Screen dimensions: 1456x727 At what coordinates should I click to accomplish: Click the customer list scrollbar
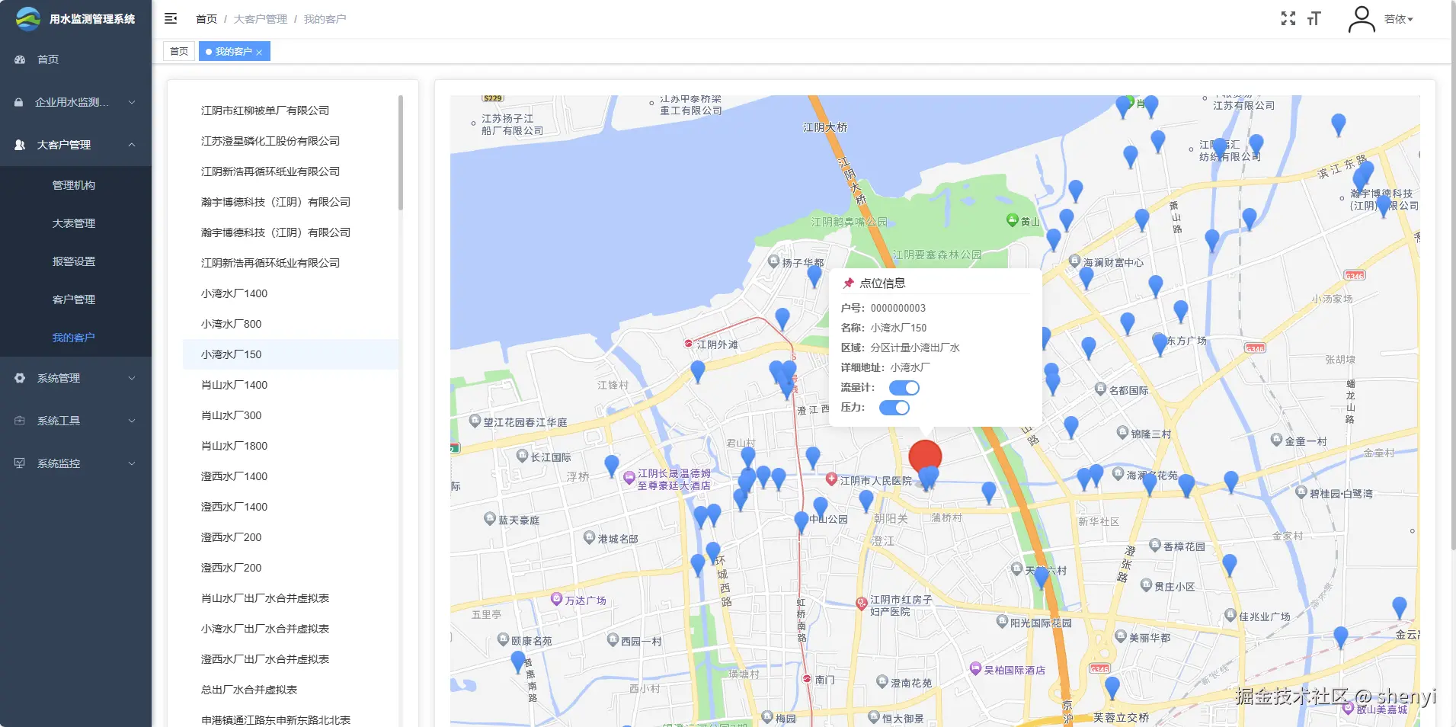pos(401,152)
